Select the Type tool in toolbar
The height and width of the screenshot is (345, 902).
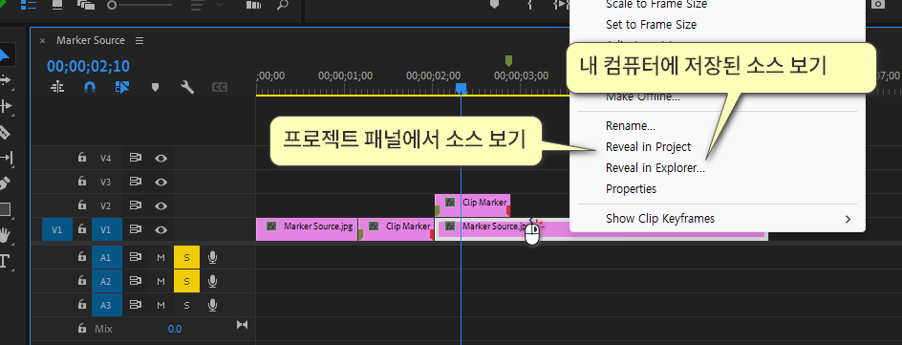[5, 261]
